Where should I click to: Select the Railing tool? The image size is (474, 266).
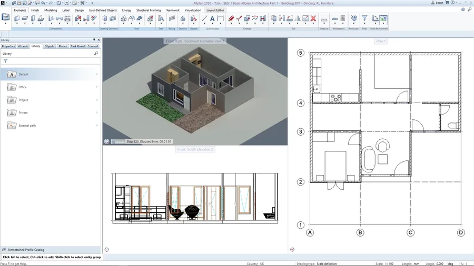tap(172, 19)
